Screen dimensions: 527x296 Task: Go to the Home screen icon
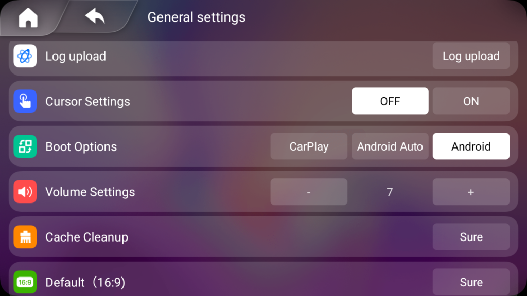pos(28,17)
